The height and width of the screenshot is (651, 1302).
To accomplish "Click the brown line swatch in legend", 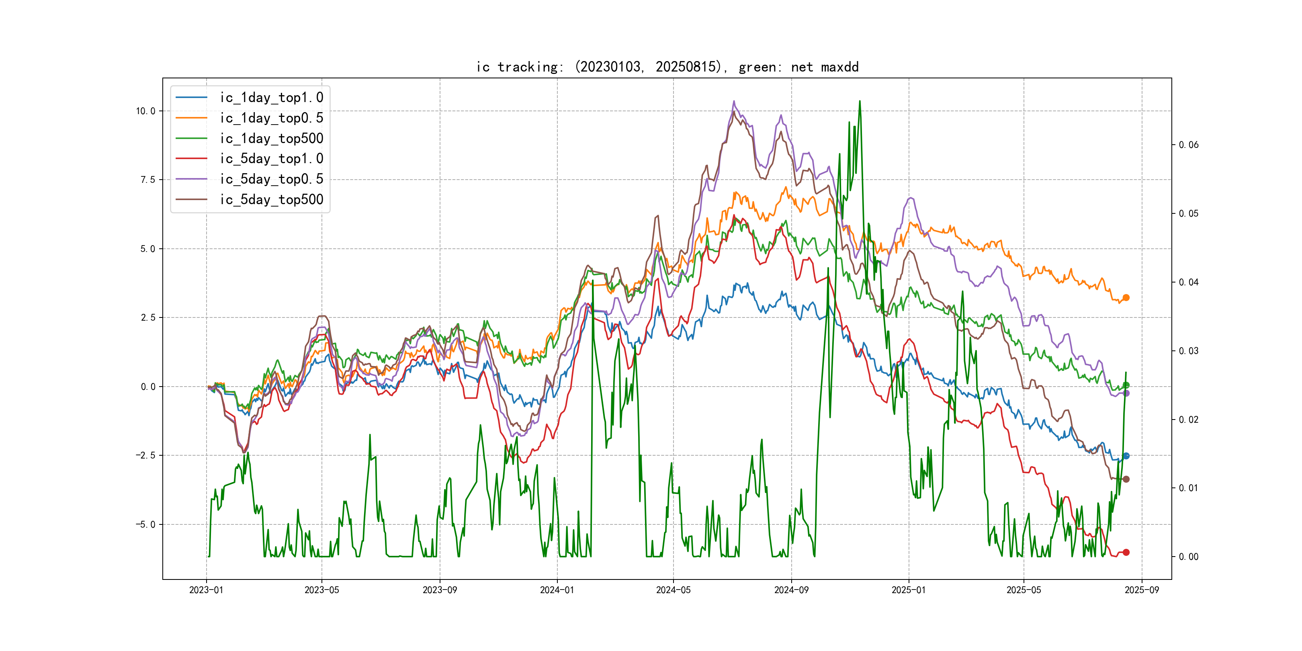I will click(x=192, y=200).
